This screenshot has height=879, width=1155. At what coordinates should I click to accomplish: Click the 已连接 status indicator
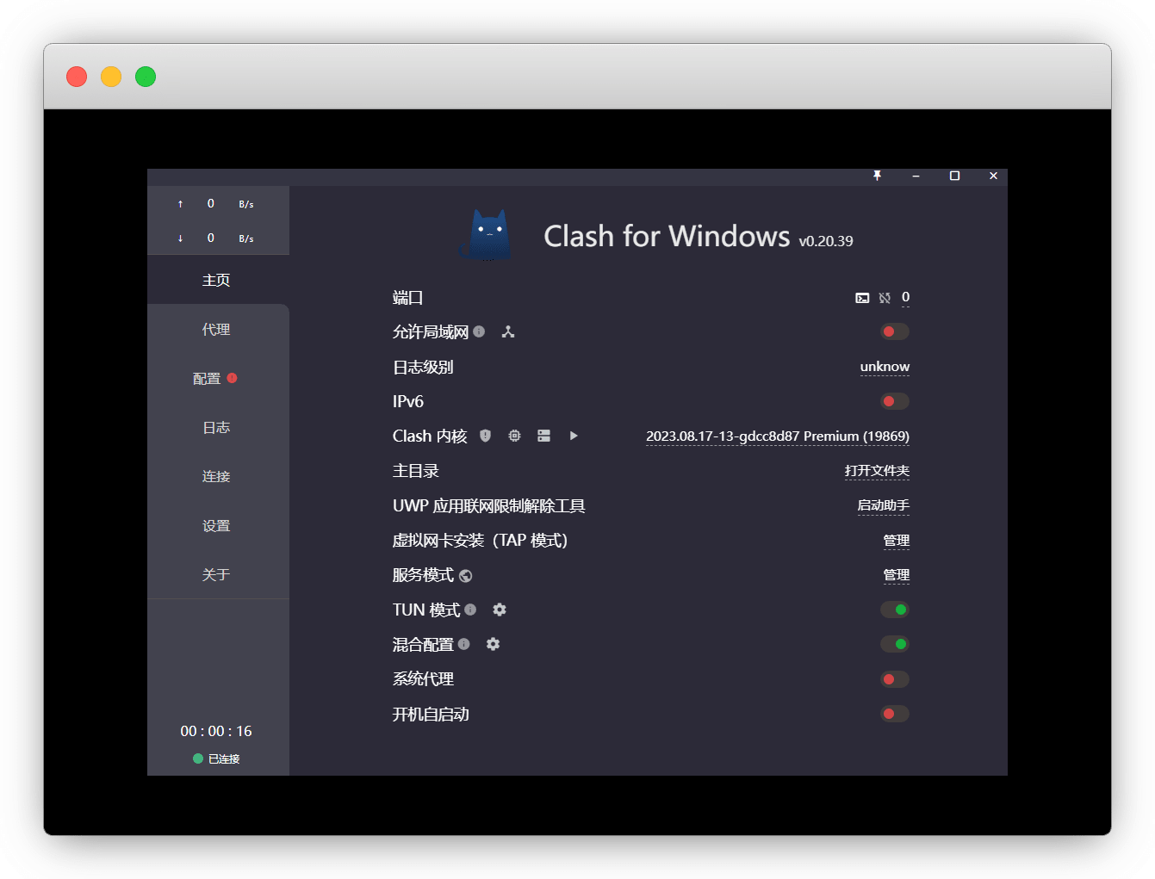(216, 758)
